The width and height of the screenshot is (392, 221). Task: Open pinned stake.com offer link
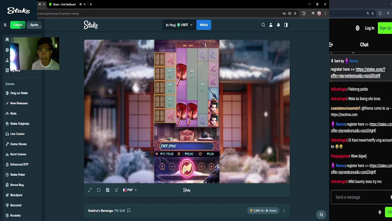358,72
